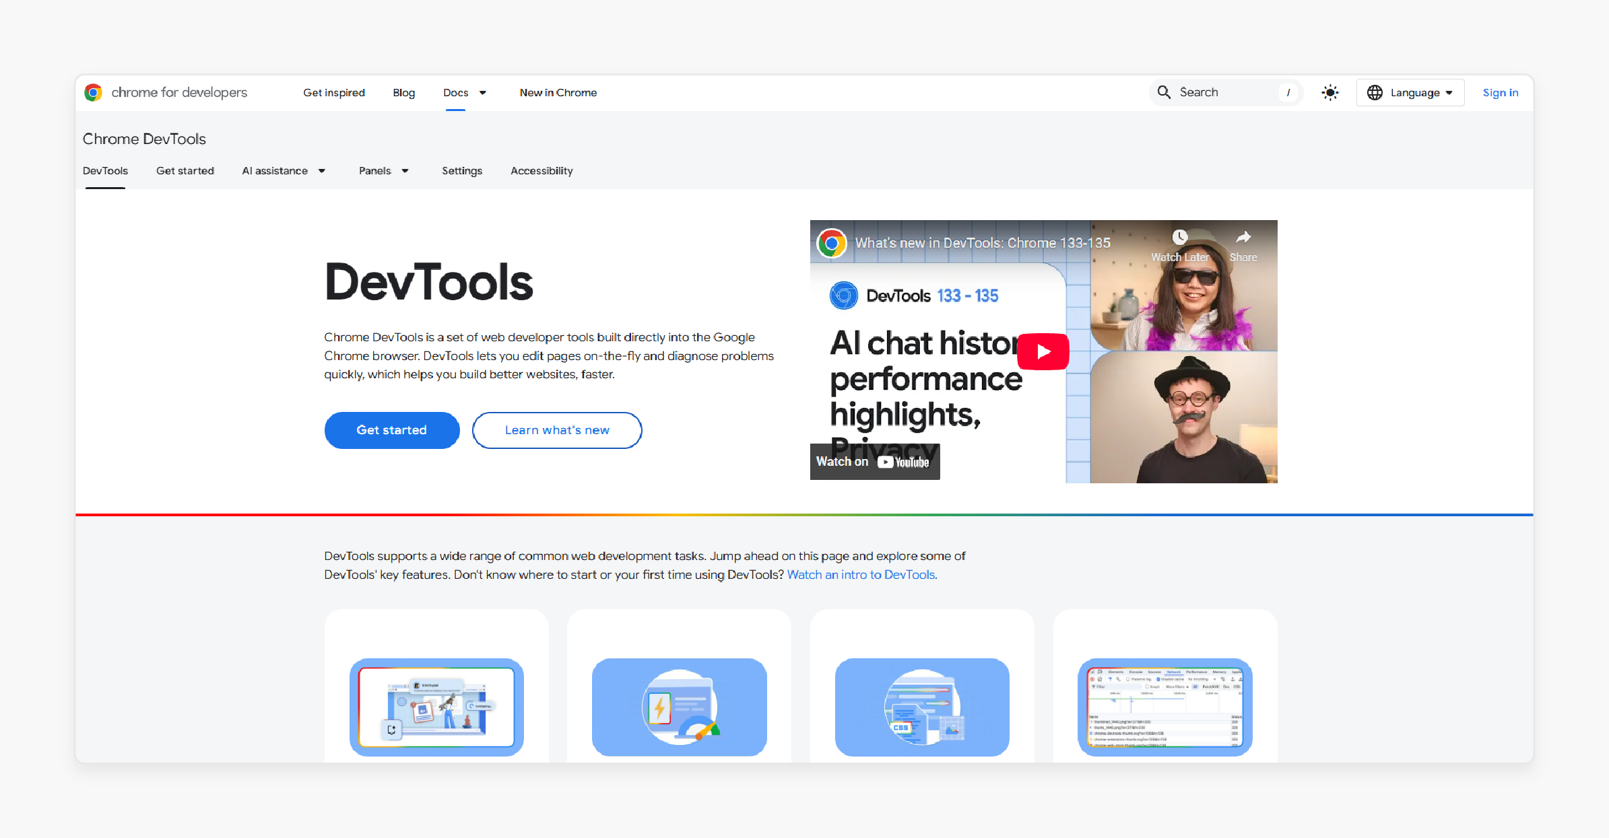This screenshot has width=1609, height=838.
Task: Select the Settings tab
Action: point(462,171)
